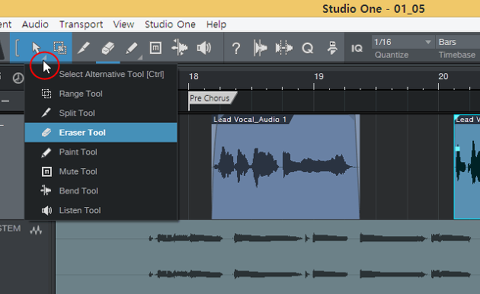Click the bracket icon left of Arrow tool
Screen dimensions: 480x294
coord(17,48)
